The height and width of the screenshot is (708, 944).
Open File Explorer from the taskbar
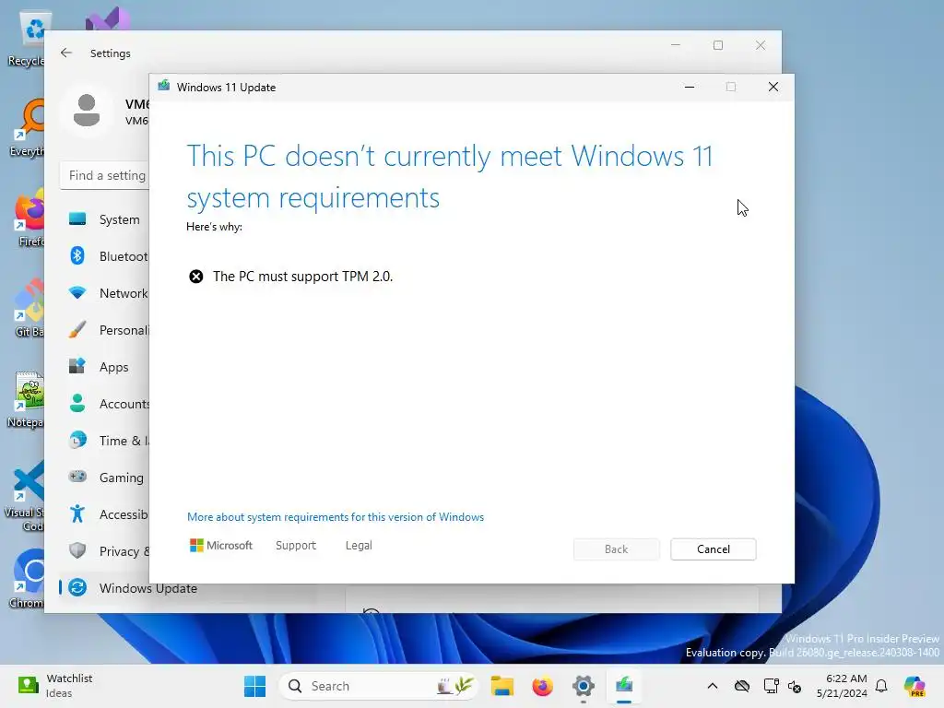[x=502, y=686]
